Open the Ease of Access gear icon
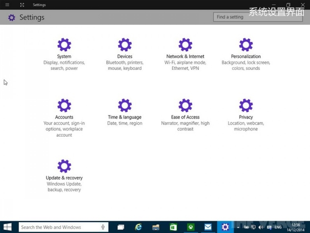 185,105
